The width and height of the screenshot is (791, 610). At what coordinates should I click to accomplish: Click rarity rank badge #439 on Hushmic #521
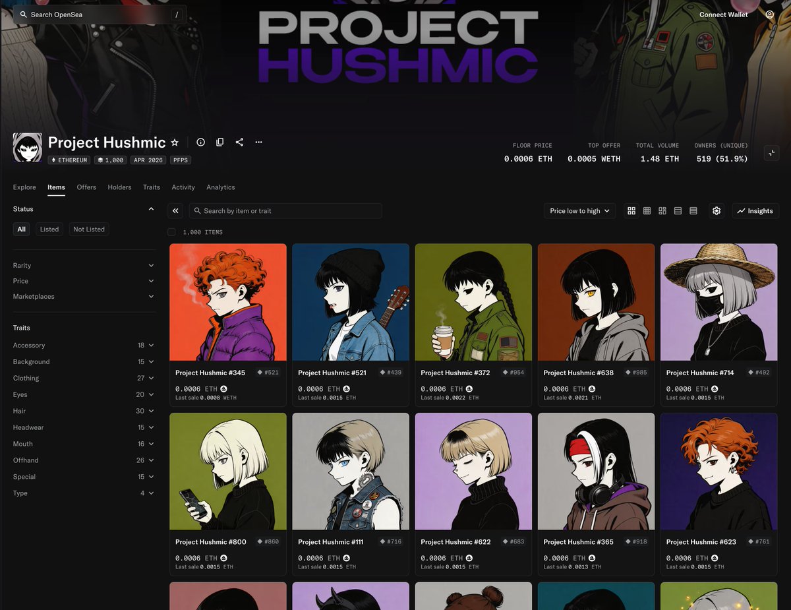[391, 373]
